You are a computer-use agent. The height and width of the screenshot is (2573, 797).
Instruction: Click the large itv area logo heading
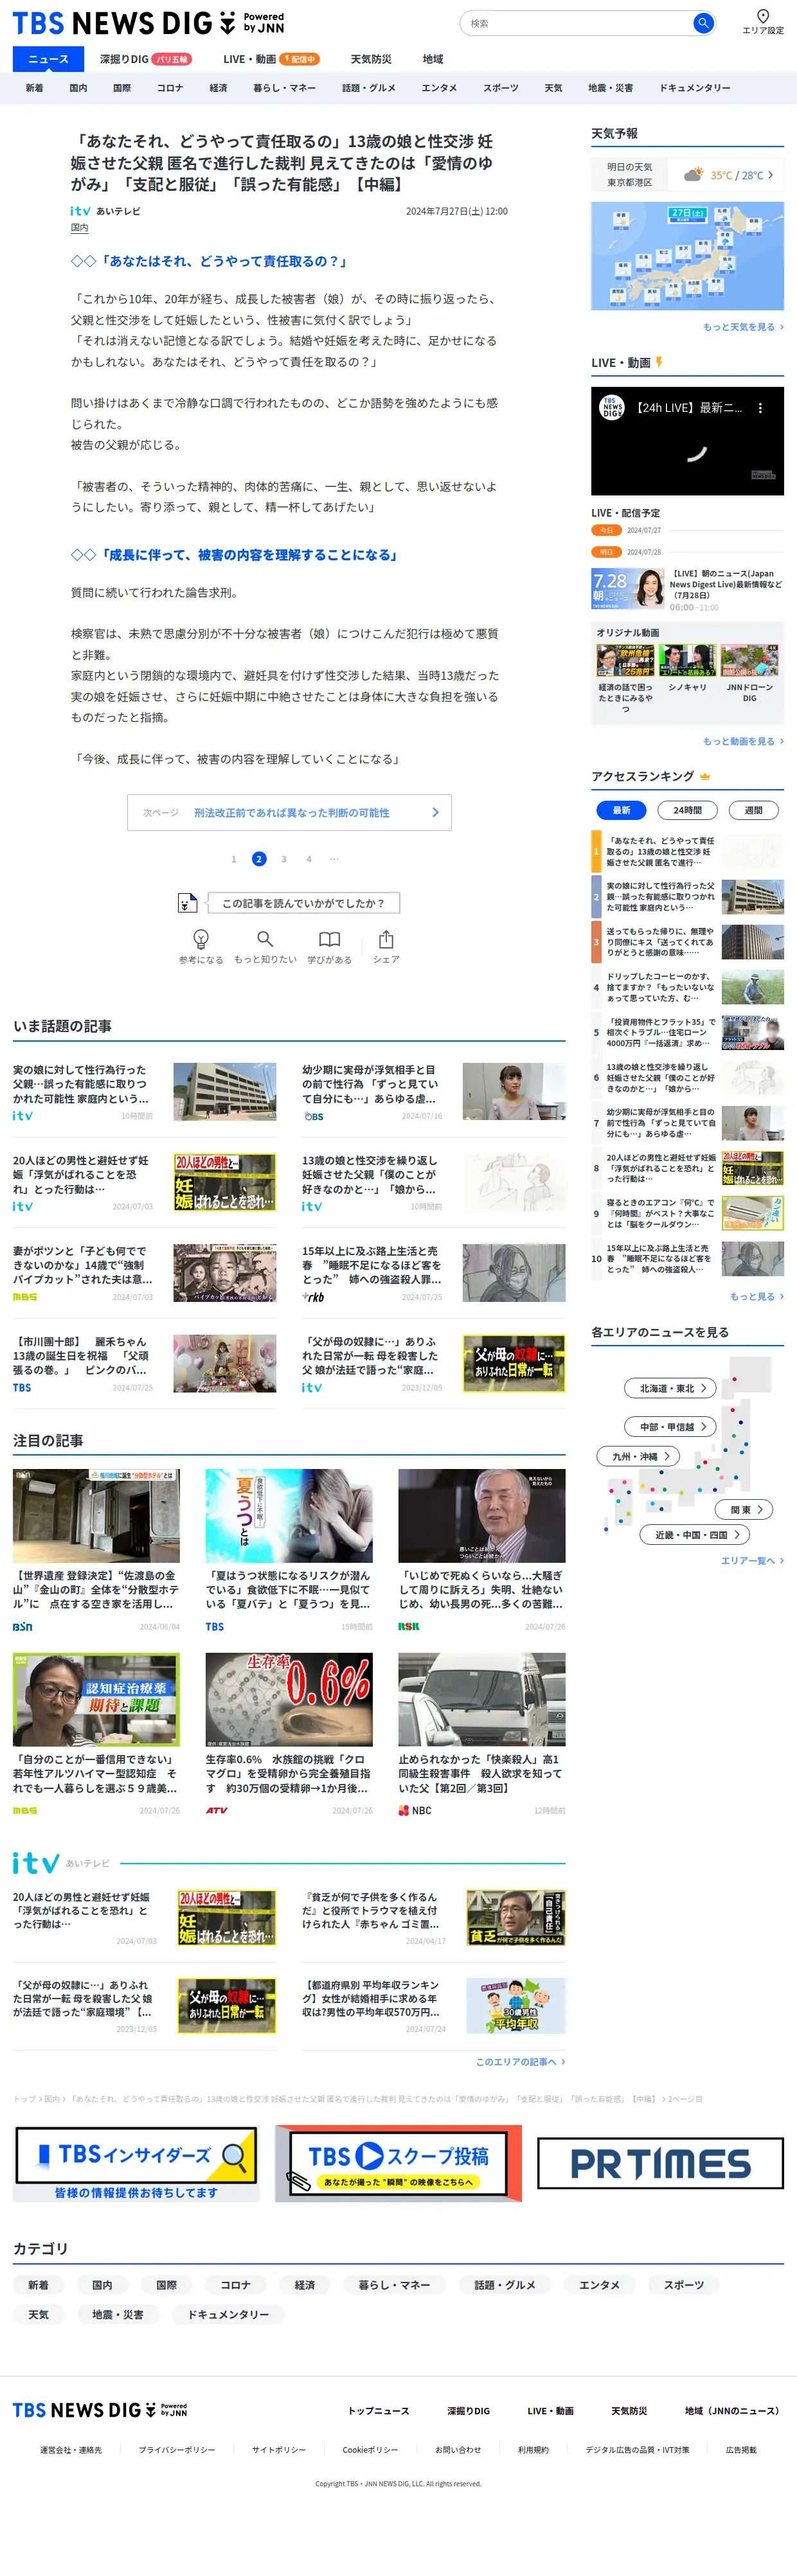click(x=36, y=1862)
